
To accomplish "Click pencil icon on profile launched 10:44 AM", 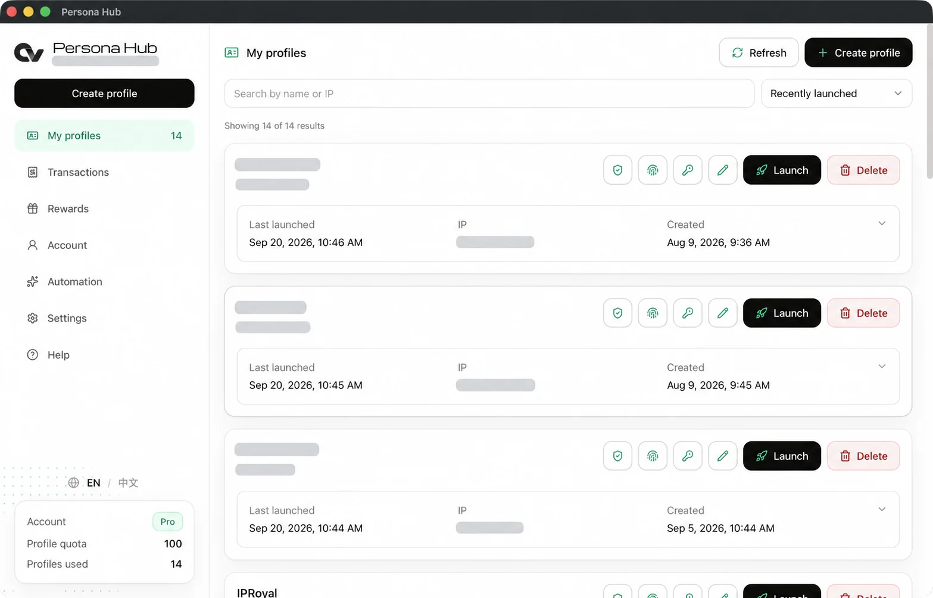I will point(723,456).
